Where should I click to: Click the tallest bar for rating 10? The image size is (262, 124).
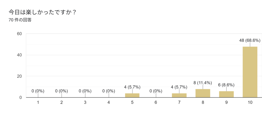click(x=250, y=72)
